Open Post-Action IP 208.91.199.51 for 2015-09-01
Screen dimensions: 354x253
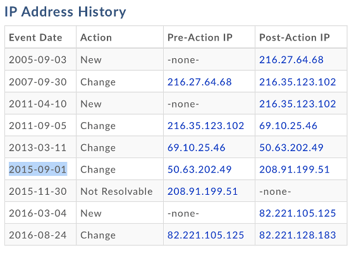295,170
